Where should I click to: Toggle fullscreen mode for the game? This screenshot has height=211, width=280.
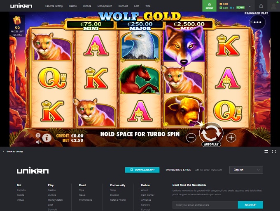pos(274,152)
